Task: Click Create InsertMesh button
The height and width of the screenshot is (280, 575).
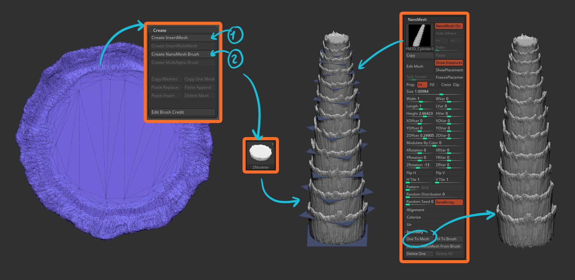Action: pyautogui.click(x=183, y=38)
